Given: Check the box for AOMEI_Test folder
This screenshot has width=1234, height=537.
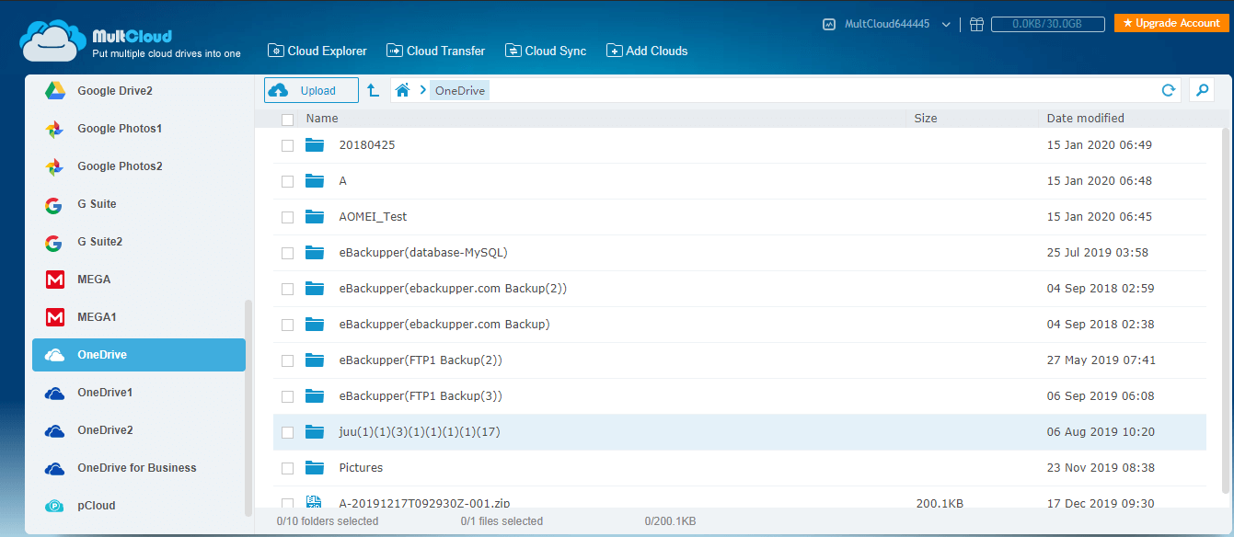Looking at the screenshot, I should (x=287, y=217).
